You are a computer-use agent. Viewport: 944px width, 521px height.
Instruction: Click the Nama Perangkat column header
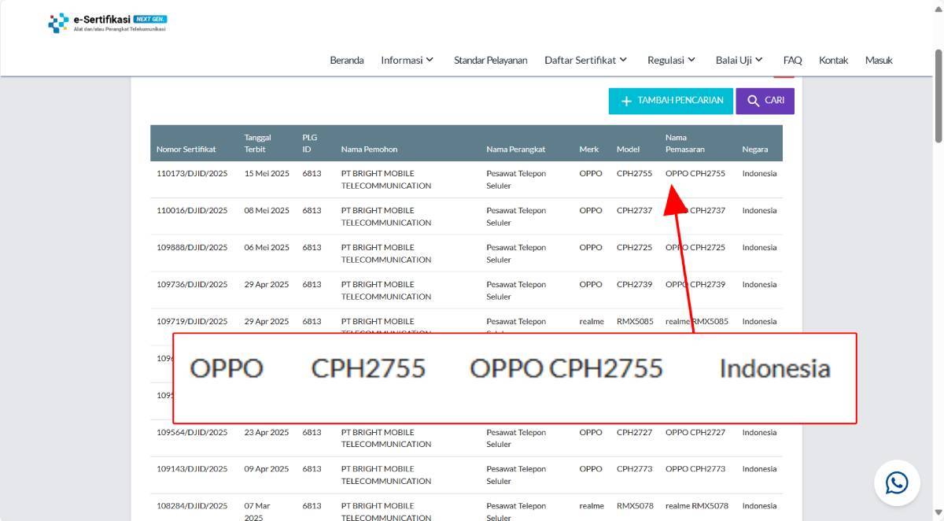516,150
